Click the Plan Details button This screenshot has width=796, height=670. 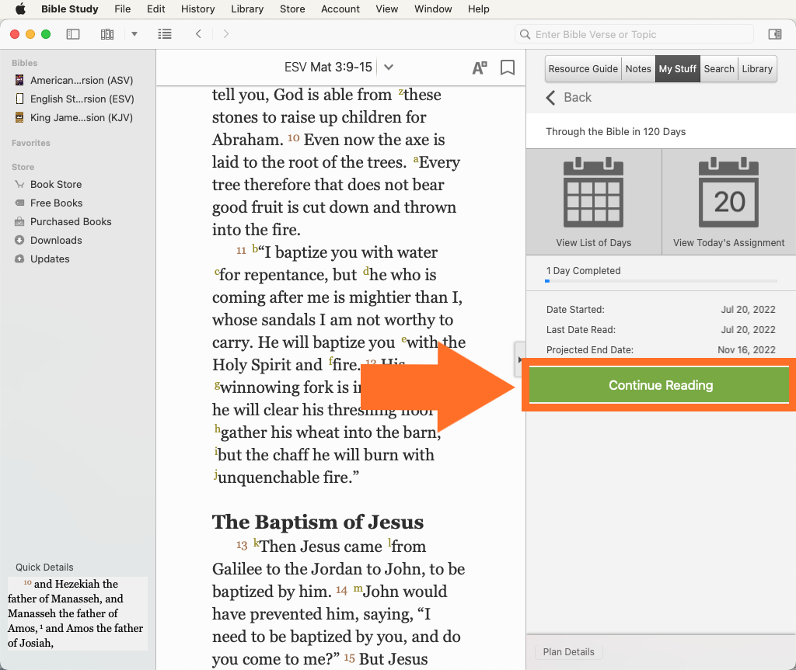(x=568, y=652)
